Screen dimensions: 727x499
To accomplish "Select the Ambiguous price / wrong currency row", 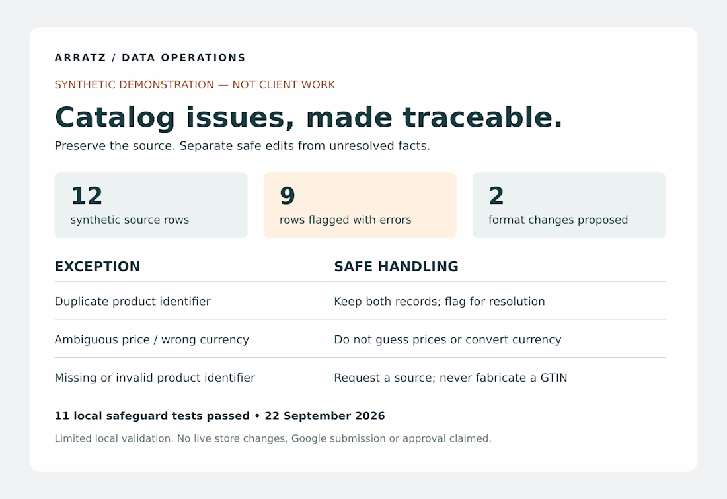I will click(x=360, y=339).
